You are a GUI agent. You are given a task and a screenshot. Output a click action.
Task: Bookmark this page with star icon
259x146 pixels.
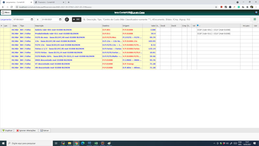point(216,7)
